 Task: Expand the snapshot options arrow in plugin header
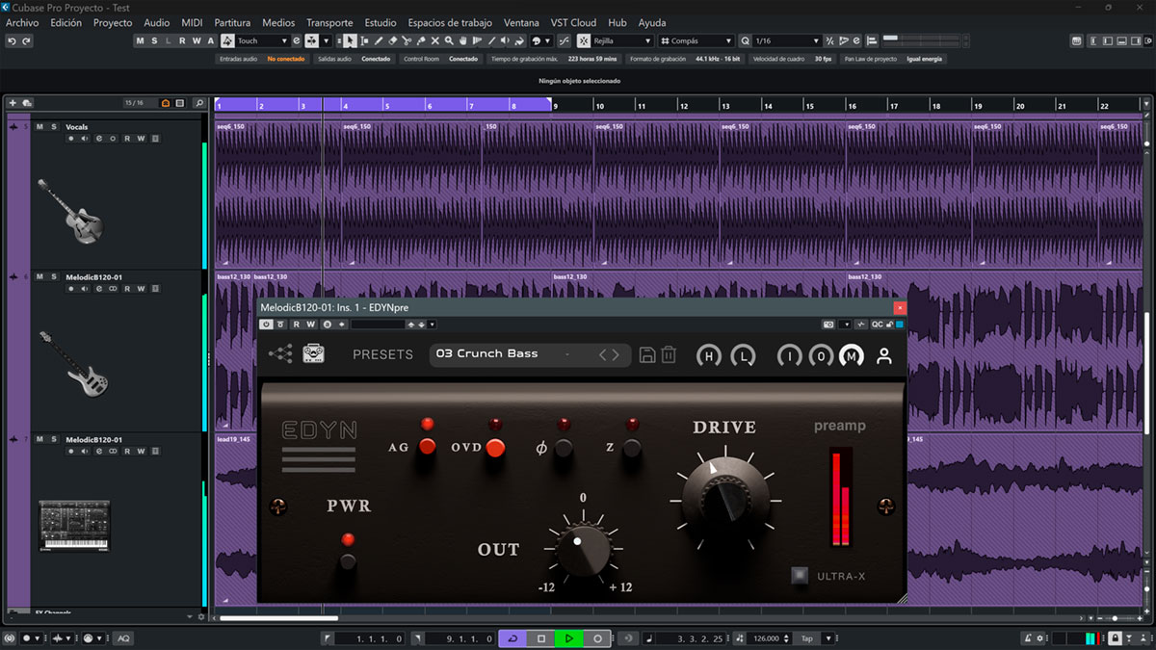(845, 325)
